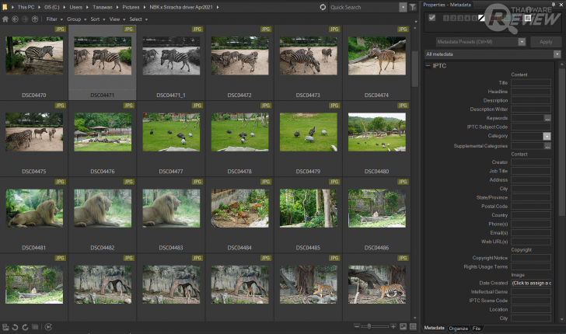
Task: Click the Pictures folder in breadcrumb path
Action: pos(131,7)
